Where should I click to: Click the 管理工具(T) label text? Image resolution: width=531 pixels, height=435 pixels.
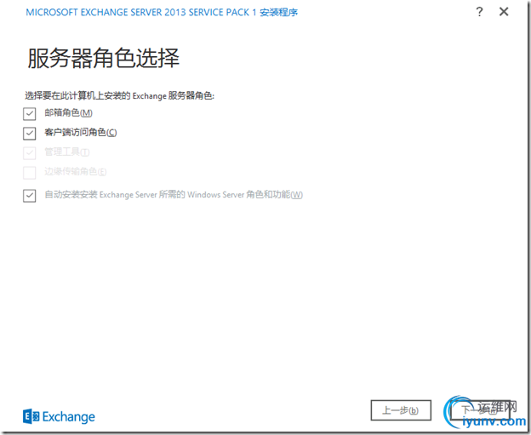point(67,152)
